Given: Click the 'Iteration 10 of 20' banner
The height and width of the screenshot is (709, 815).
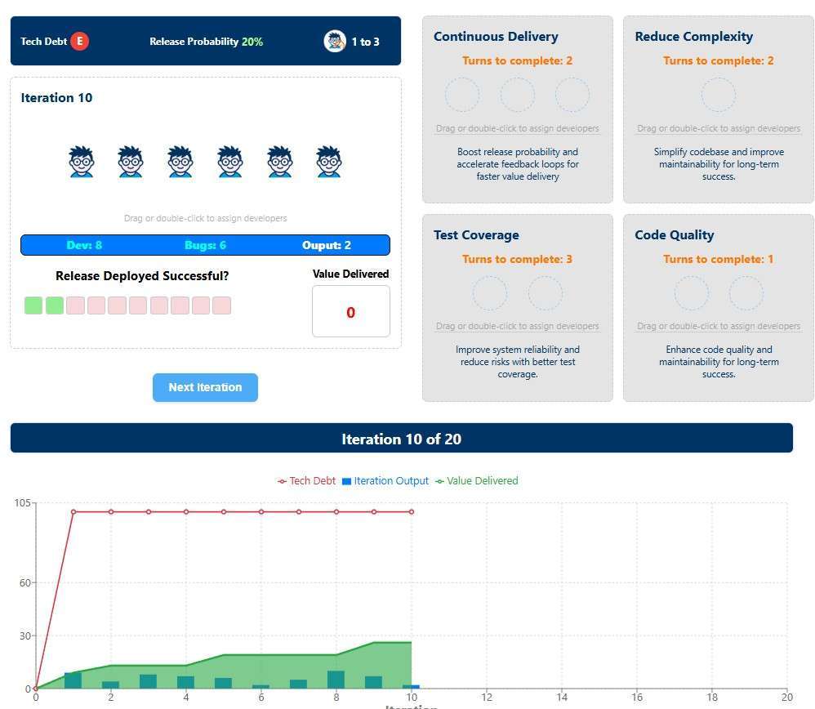Looking at the screenshot, I should point(401,438).
